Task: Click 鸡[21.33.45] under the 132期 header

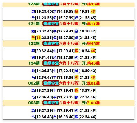Action: (85, 58)
